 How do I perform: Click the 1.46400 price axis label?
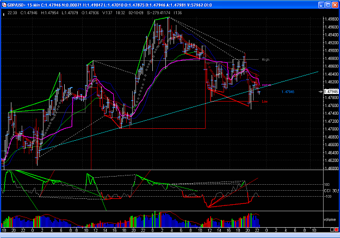[x=331, y=153]
